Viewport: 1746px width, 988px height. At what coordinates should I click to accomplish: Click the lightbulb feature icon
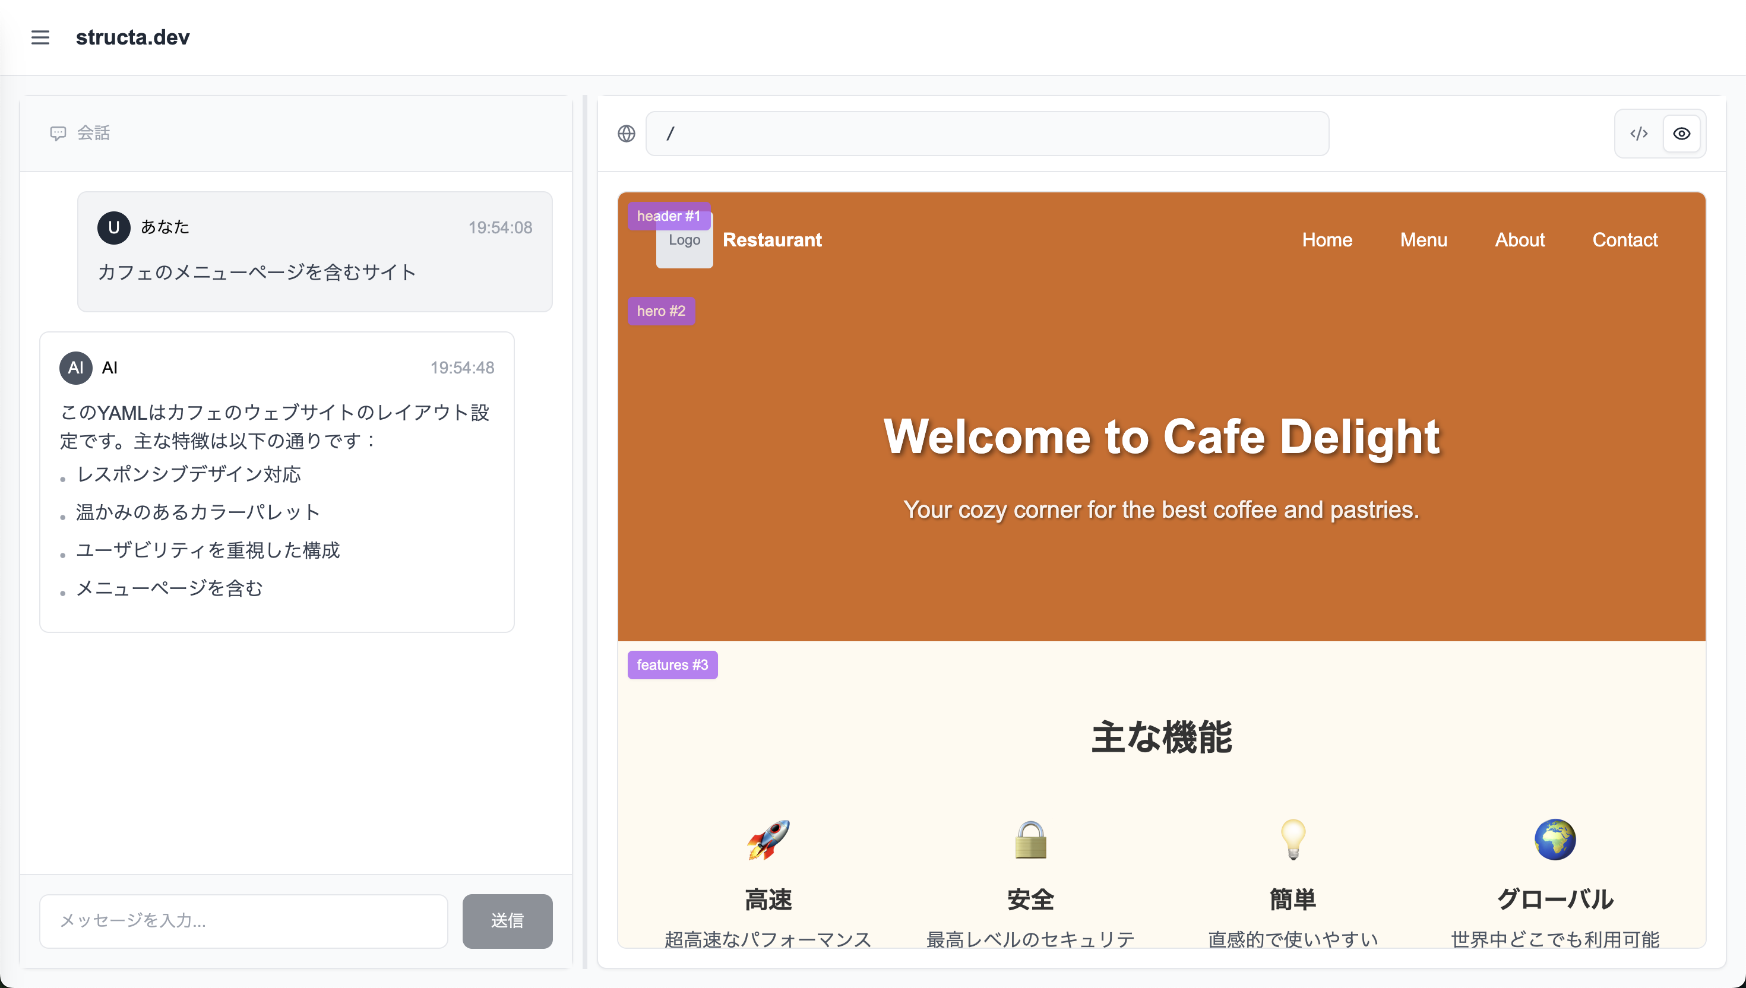pyautogui.click(x=1292, y=840)
